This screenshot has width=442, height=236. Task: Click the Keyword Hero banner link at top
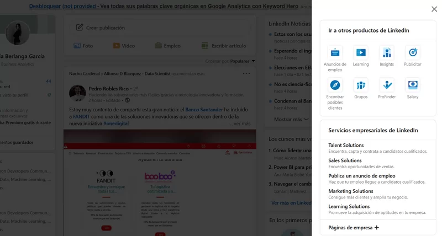(x=164, y=6)
